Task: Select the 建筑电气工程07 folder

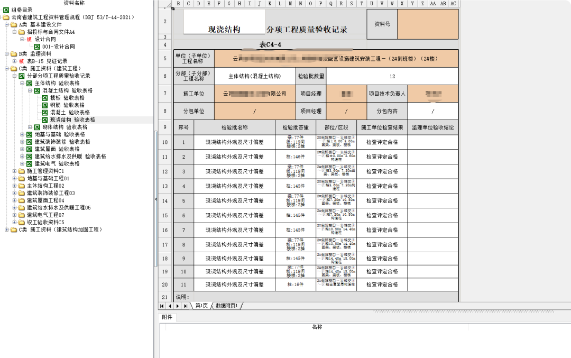Action: [45, 215]
